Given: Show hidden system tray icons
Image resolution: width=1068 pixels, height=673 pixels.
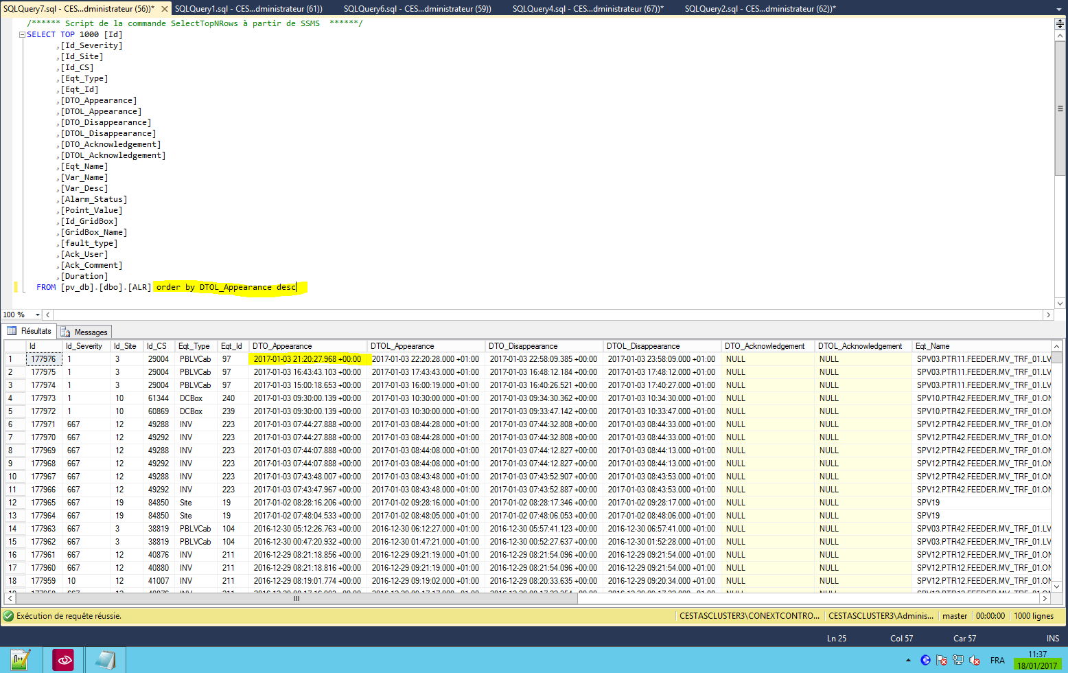Looking at the screenshot, I should coord(909,661).
